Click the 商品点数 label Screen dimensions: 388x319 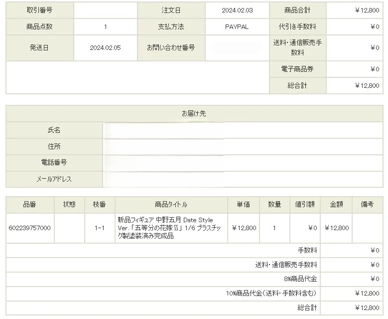[39, 26]
